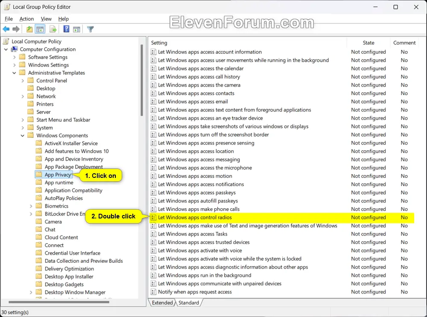Sort by the Comment column header
This screenshot has height=317, width=427.
tap(404, 43)
